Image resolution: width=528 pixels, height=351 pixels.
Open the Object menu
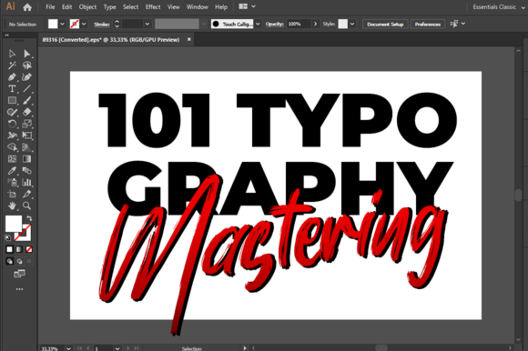[x=87, y=6]
